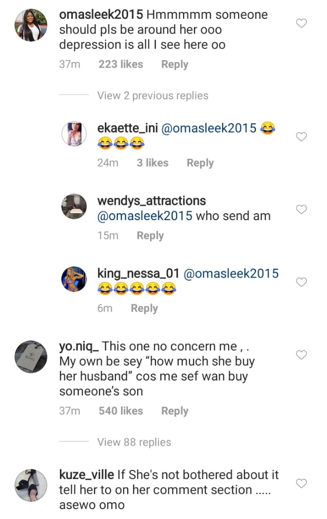Viewport: 327px width, 519px height.
Task: Tap yo.niq_'s avatar image
Action: pyautogui.click(x=31, y=357)
